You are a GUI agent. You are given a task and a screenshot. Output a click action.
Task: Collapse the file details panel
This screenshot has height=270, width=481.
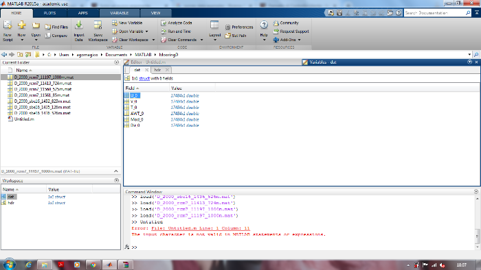tap(116, 171)
